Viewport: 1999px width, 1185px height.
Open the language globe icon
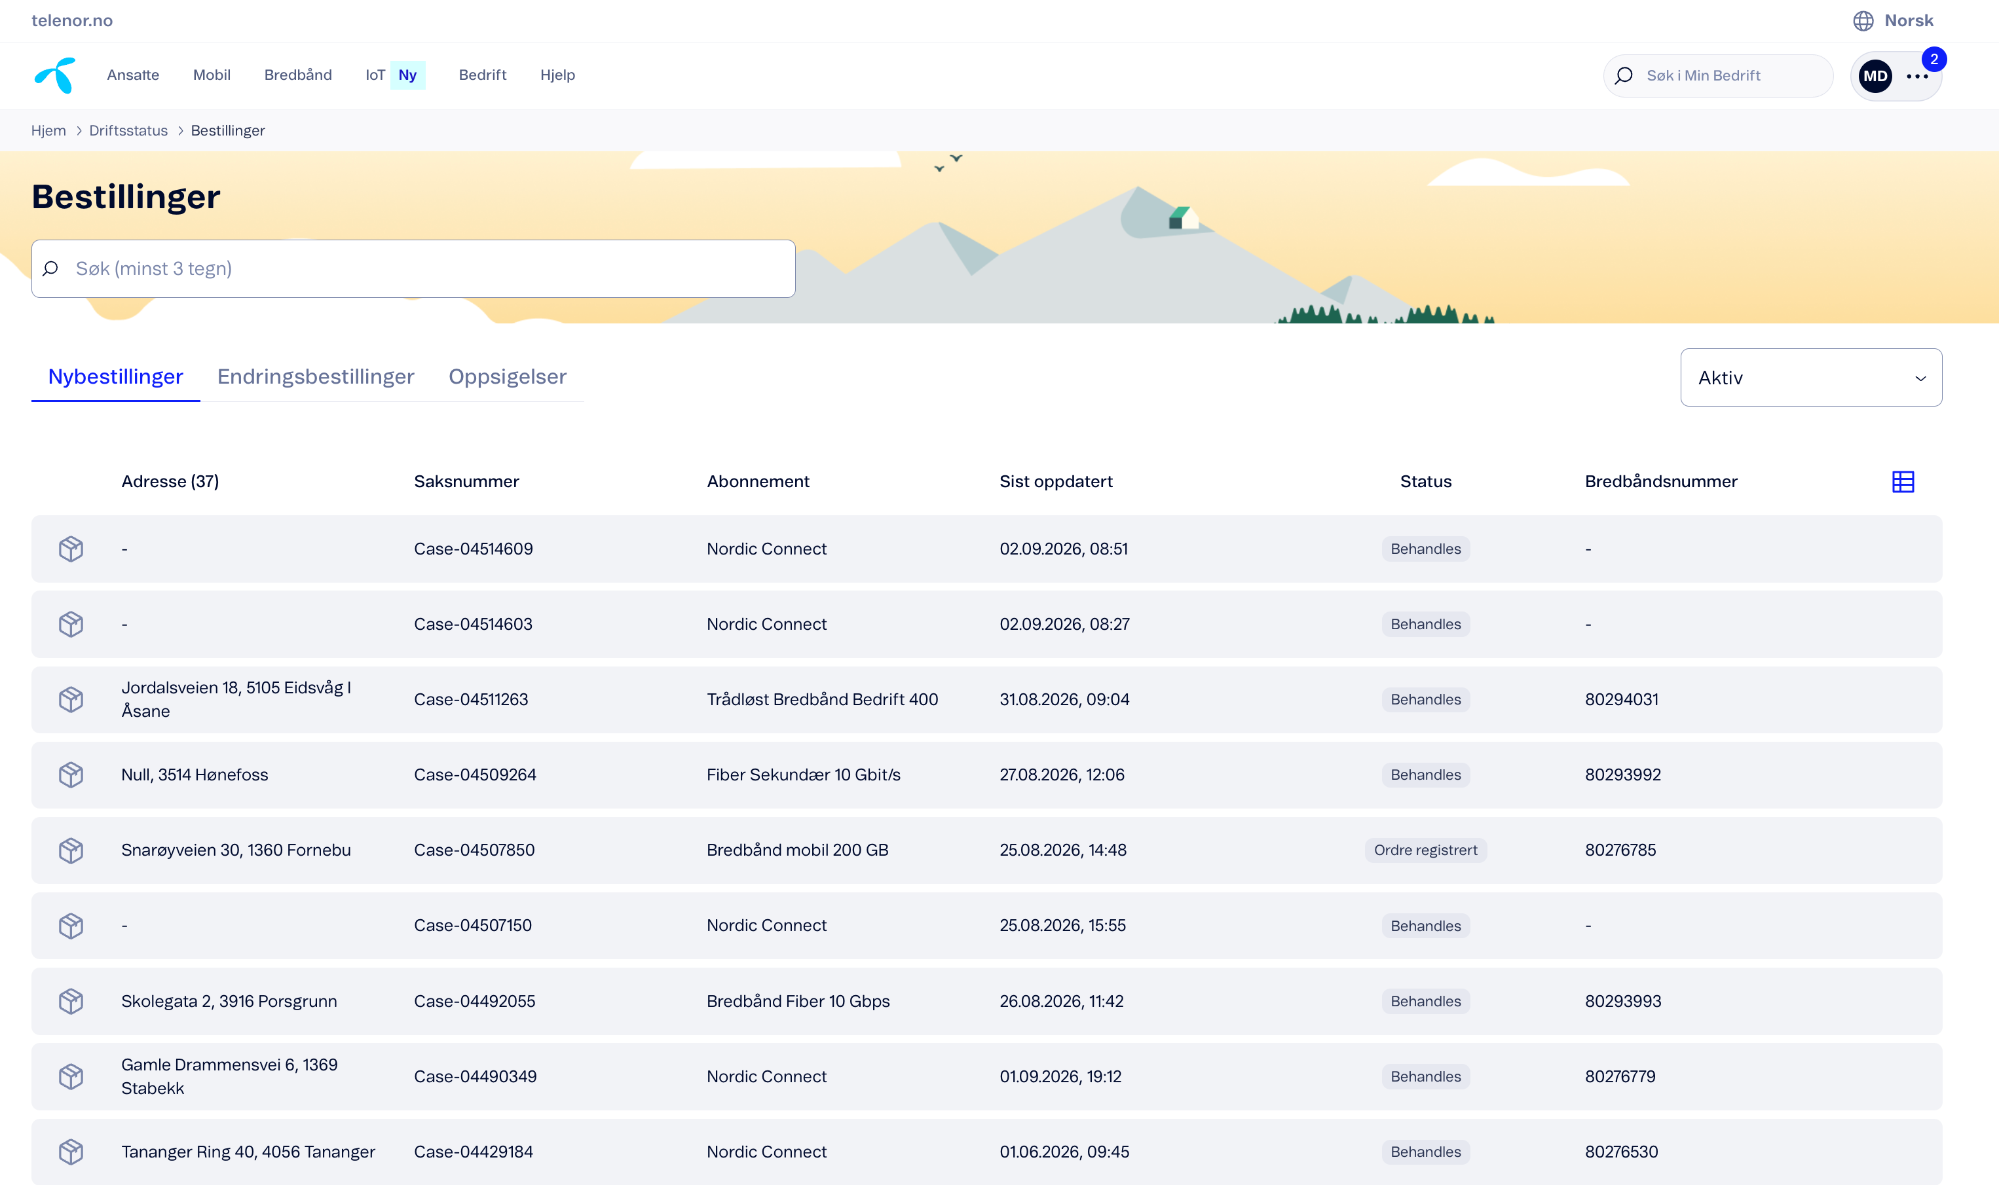point(1863,21)
